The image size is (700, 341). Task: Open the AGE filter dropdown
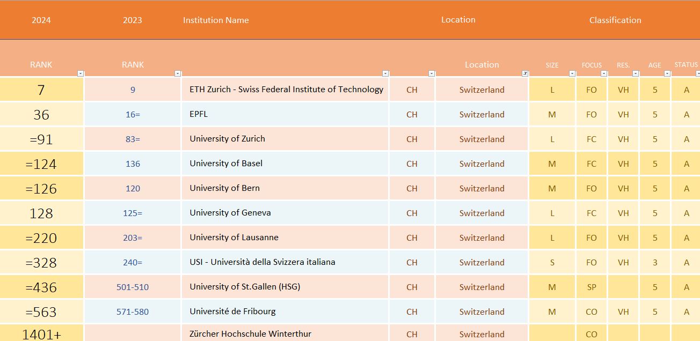click(x=667, y=73)
